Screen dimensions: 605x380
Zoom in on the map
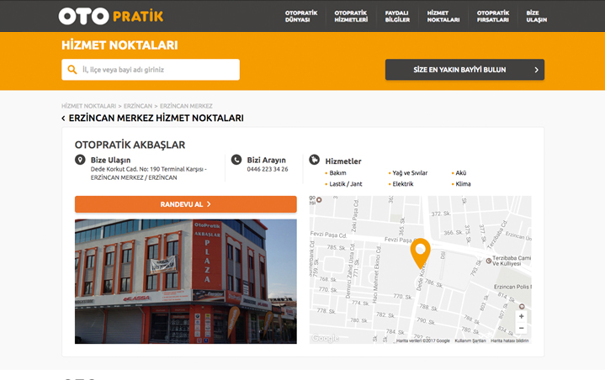click(521, 316)
